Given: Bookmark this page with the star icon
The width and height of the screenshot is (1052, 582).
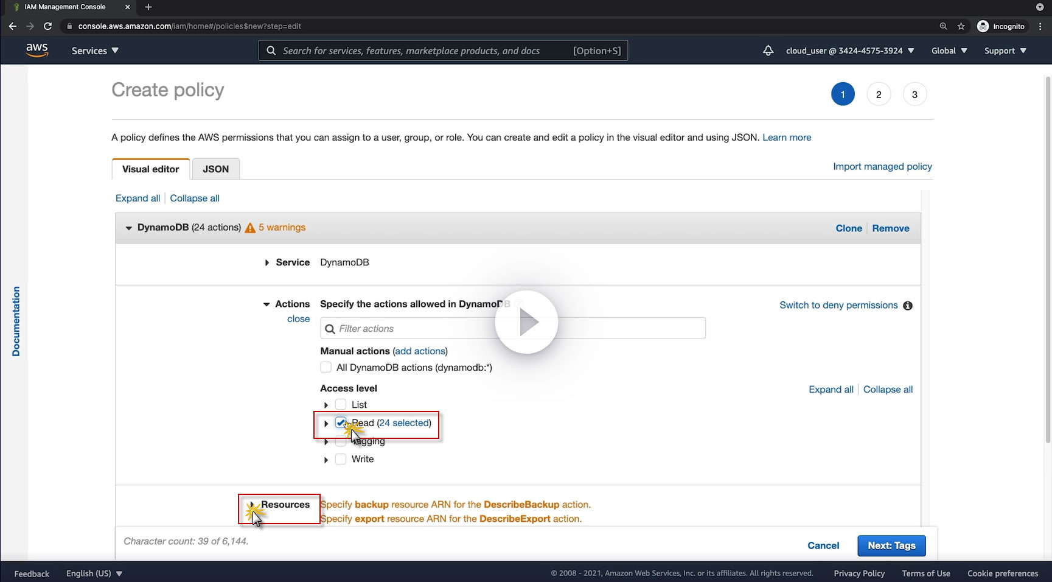Looking at the screenshot, I should (961, 26).
